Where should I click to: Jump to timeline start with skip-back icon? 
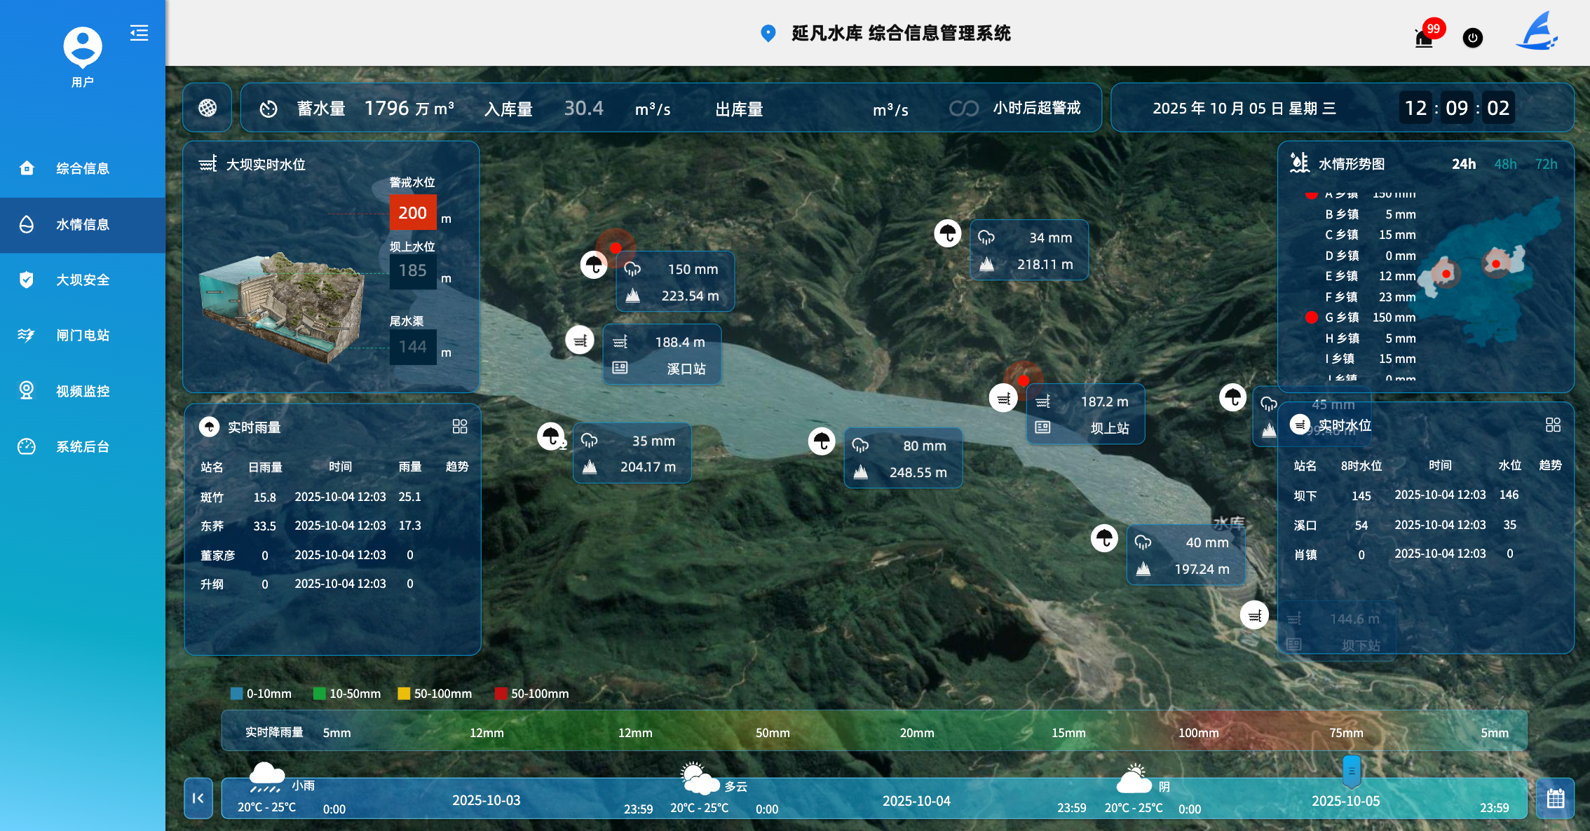pos(198,798)
